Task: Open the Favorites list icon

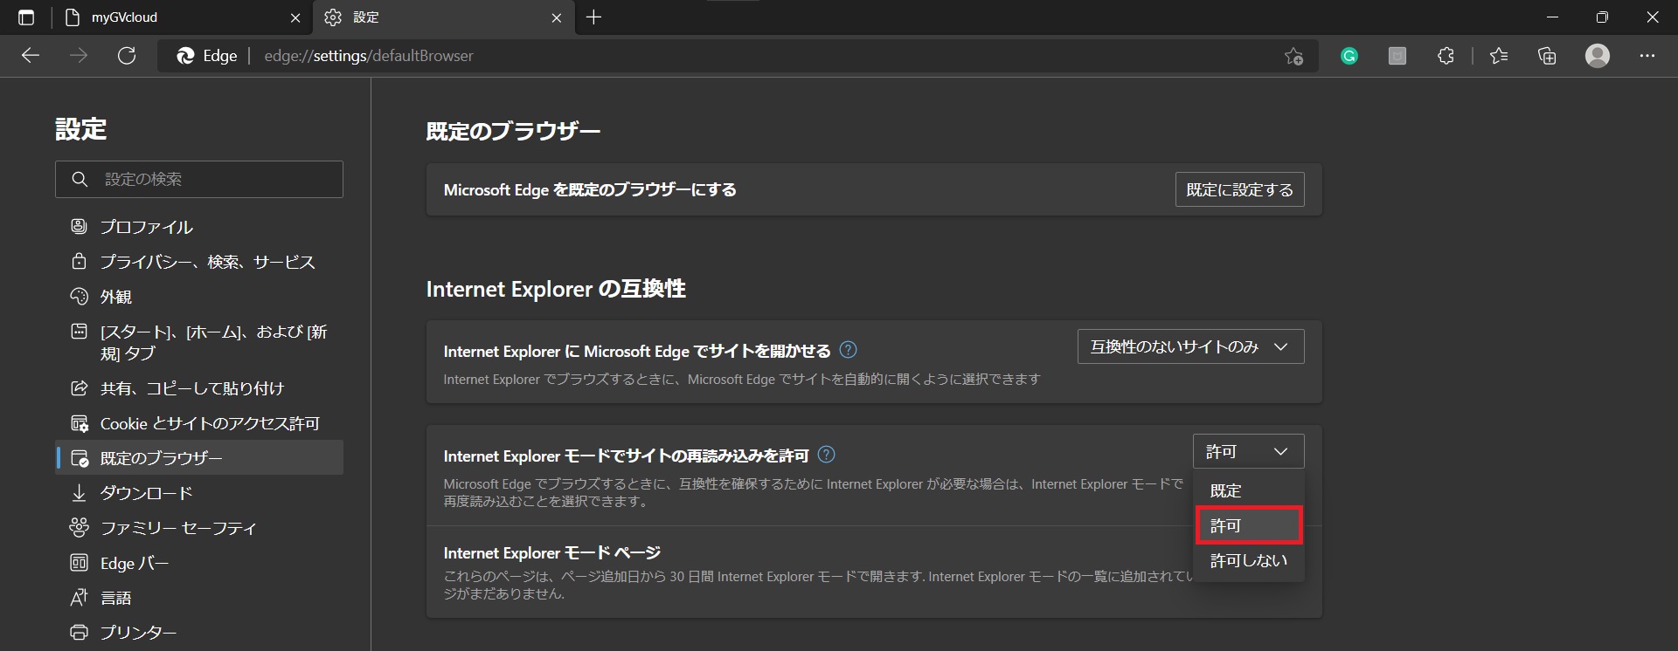Action: click(x=1499, y=56)
